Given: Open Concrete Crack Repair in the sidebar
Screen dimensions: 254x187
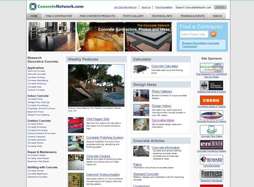Looking at the screenshot, I should [x=39, y=158].
